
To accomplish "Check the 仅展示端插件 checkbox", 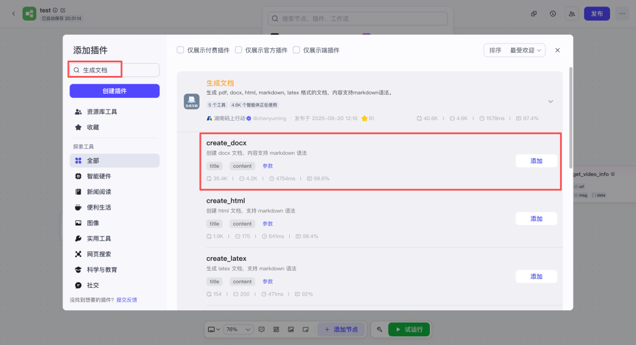I will pyautogui.click(x=296, y=50).
